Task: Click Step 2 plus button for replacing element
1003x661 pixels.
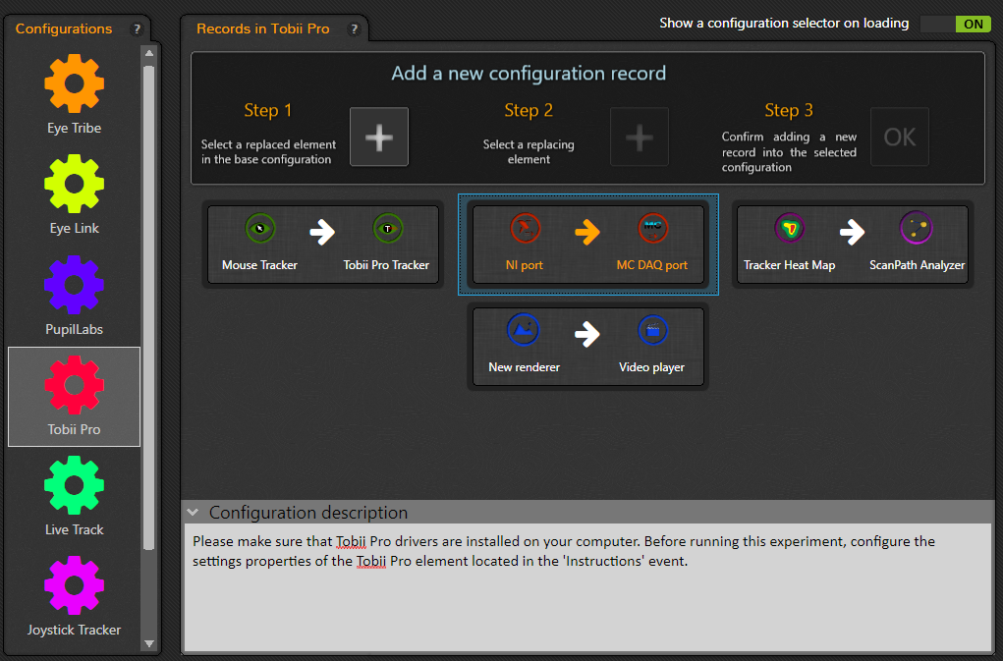Action: (x=639, y=137)
